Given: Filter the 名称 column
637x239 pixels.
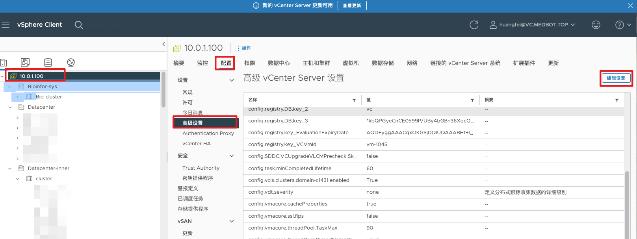Looking at the screenshot, I should point(354,100).
